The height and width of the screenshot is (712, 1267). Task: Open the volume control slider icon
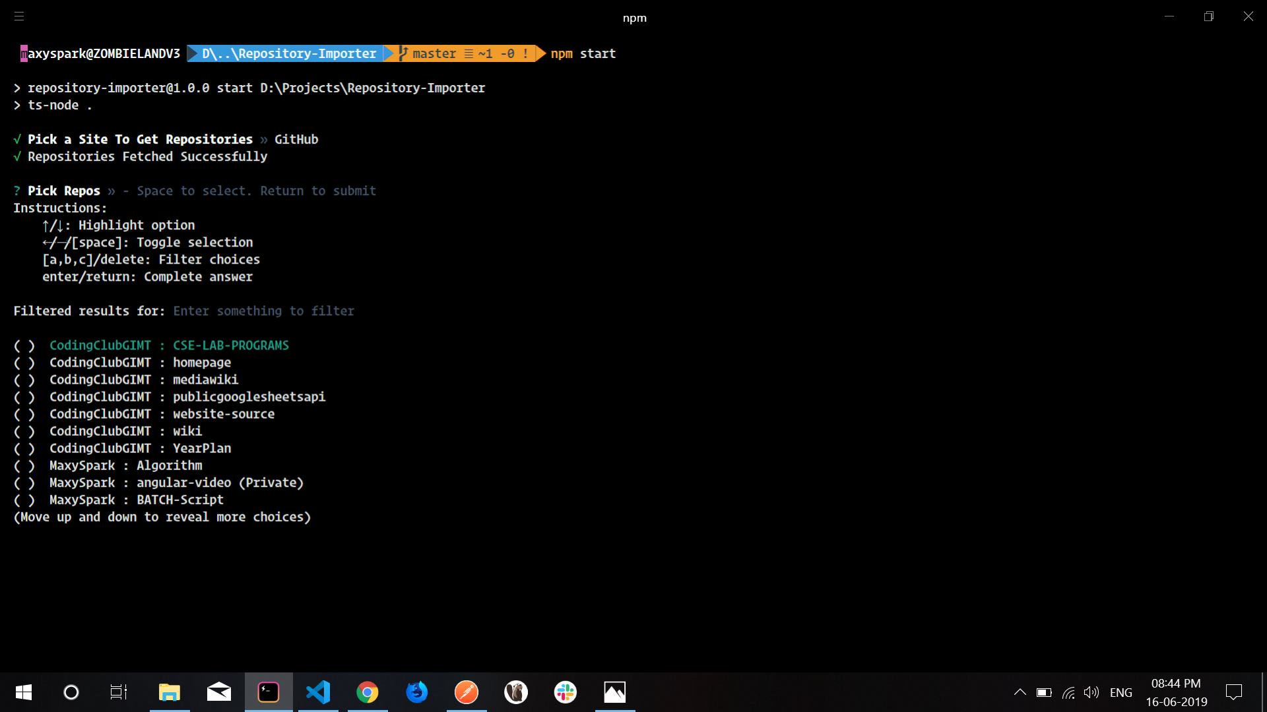(1091, 692)
